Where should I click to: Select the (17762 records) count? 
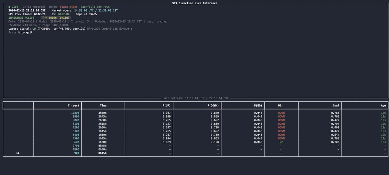click(x=33, y=6)
